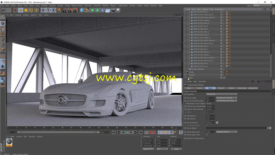Viewport: 275px width, 155px height.
Task: Play the animation forward
Action: click(127, 133)
